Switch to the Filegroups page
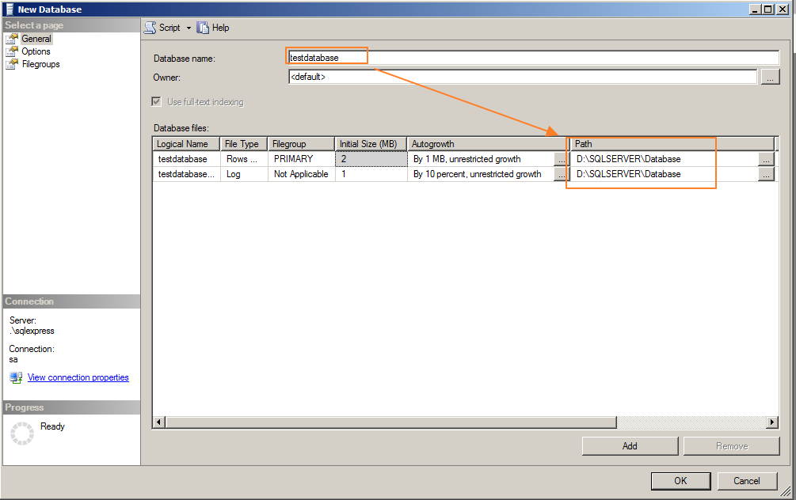Screen dimensions: 796x500 pyautogui.click(x=40, y=64)
